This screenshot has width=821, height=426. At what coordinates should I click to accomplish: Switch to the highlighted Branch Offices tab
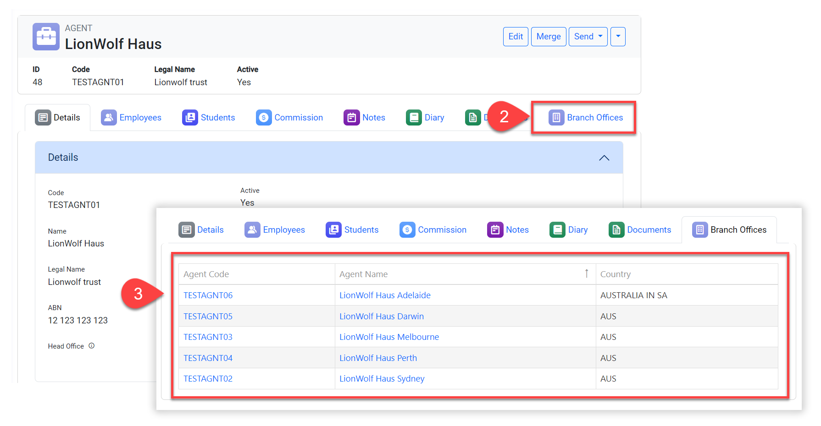tap(586, 118)
